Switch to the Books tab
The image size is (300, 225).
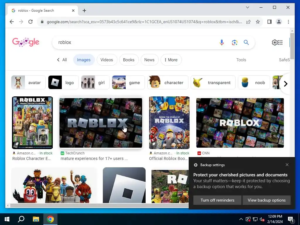pyautogui.click(x=129, y=60)
